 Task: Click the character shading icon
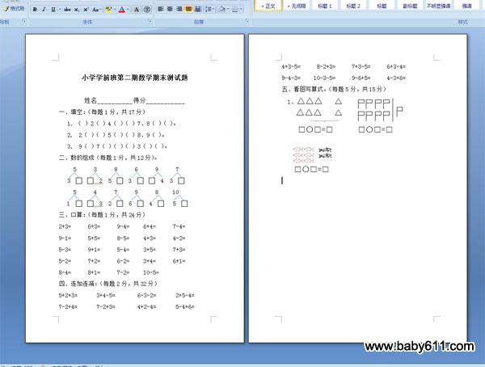coord(136,10)
